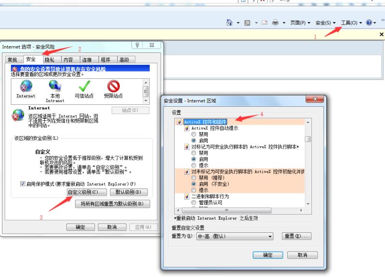
Task: Open the feeds dropdown arrow
Action: tap(256, 23)
